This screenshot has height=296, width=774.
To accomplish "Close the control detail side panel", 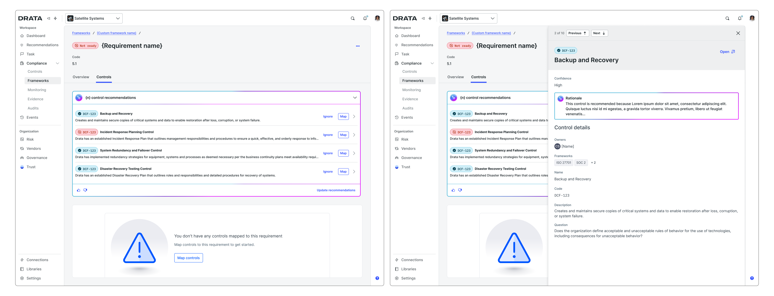I will pos(738,33).
